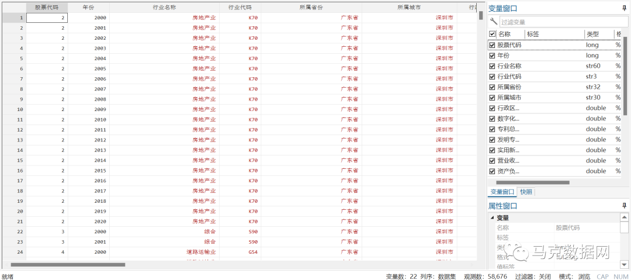
Task: Click the K70 cell in row 12
Action: pos(240,130)
